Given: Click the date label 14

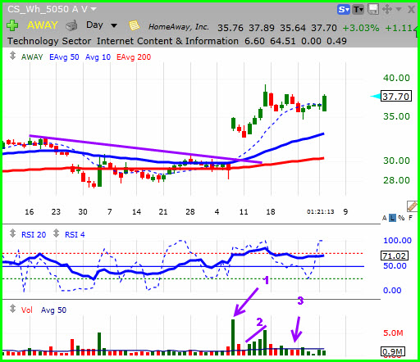Looking at the screenshot, I should 136,211.
